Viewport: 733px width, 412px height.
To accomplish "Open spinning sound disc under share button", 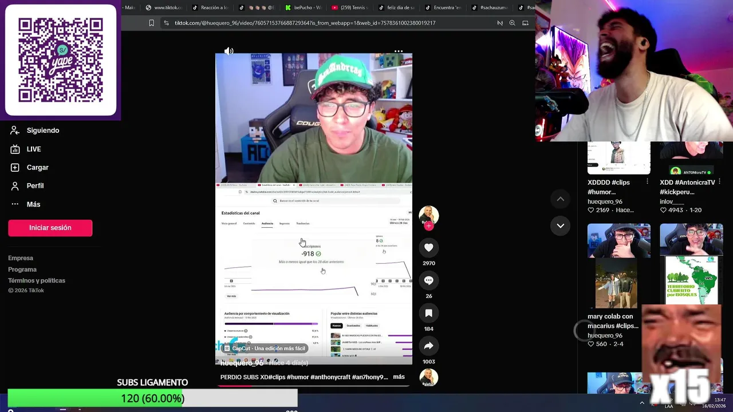I will [x=428, y=378].
